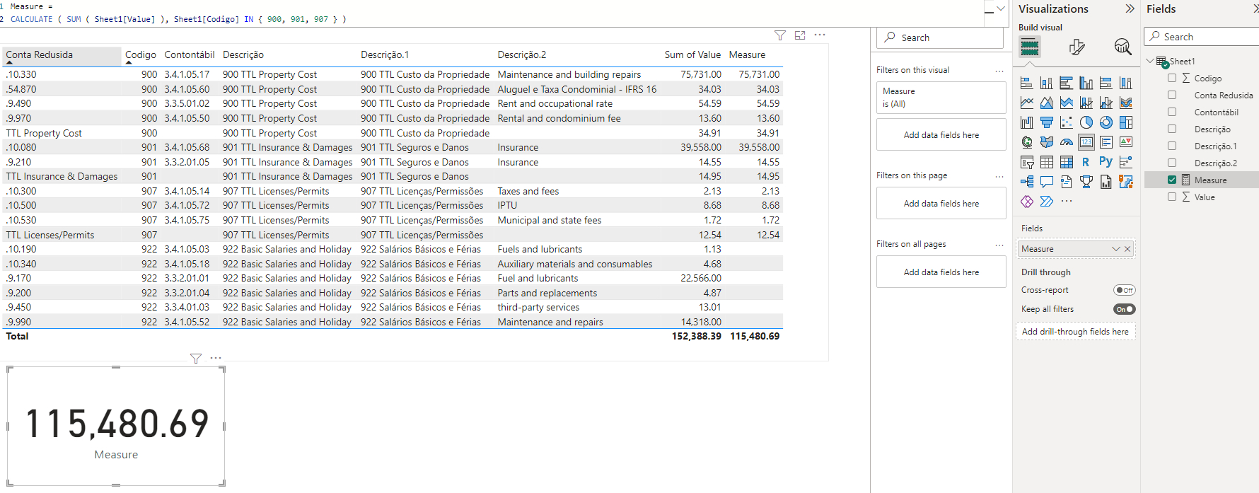Viewport: 1259px width, 493px height.
Task: Select the stacked column chart visual
Action: coord(1047,83)
